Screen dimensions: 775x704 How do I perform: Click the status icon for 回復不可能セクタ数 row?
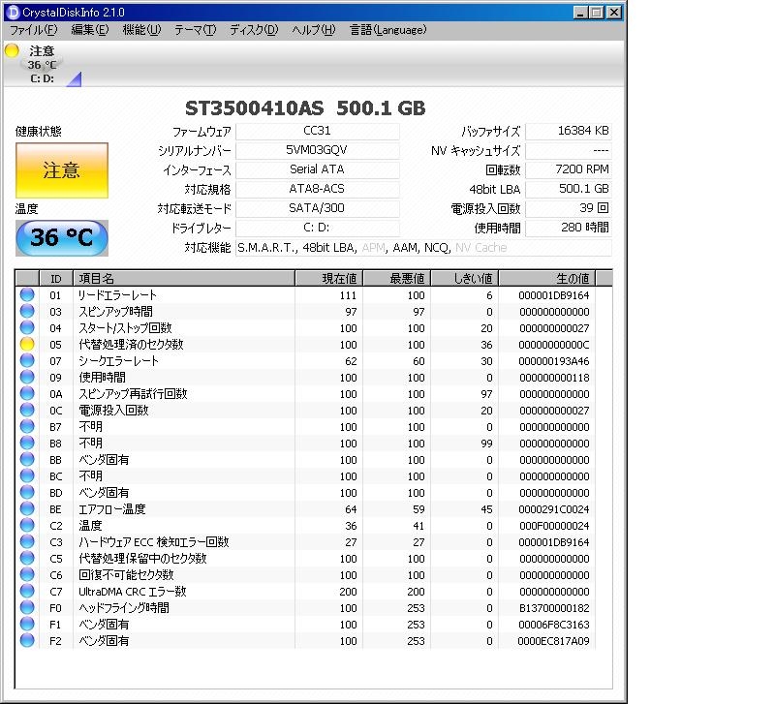click(27, 574)
